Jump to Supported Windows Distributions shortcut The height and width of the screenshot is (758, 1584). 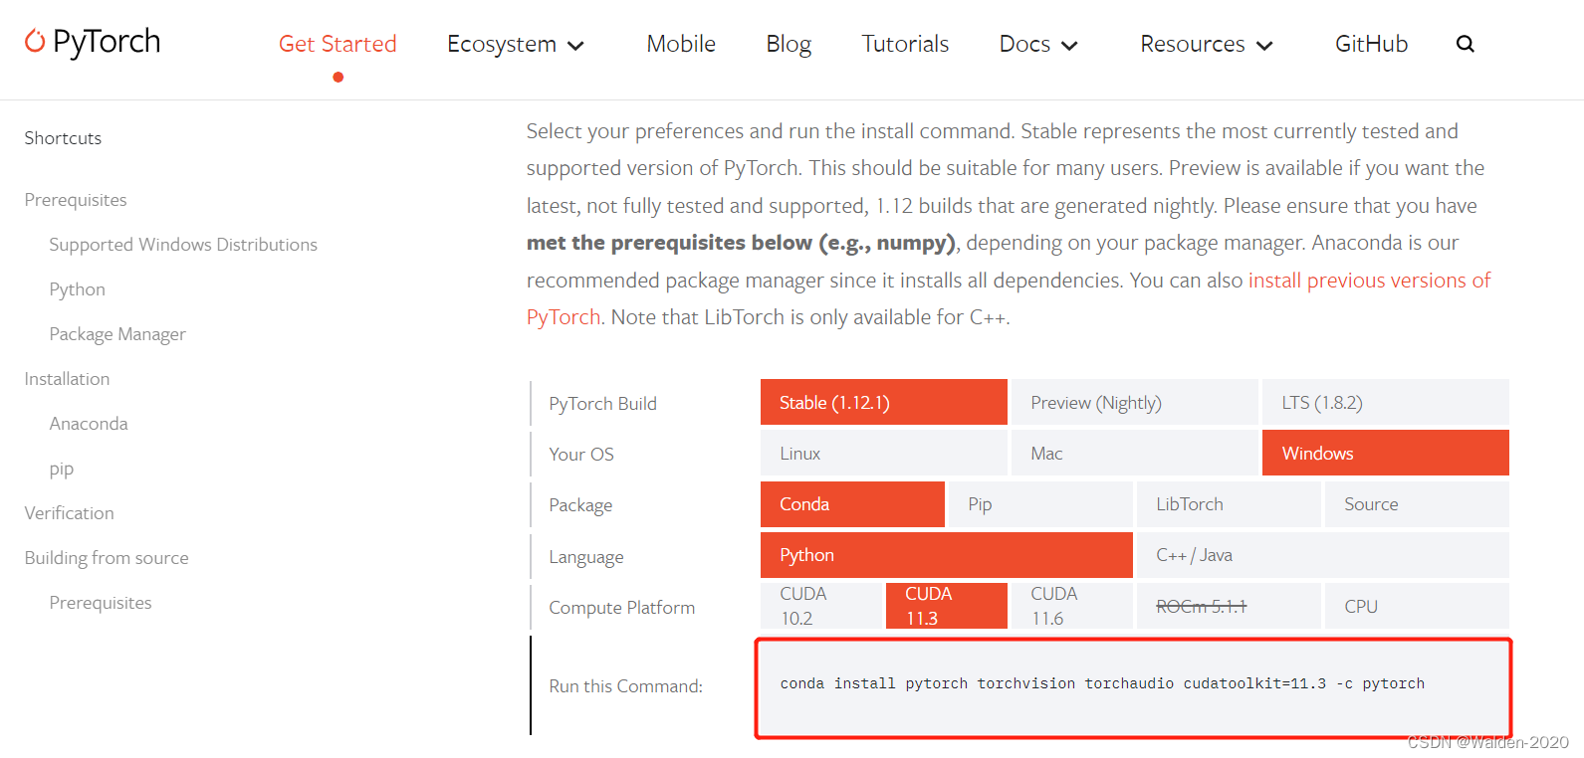coord(183,245)
